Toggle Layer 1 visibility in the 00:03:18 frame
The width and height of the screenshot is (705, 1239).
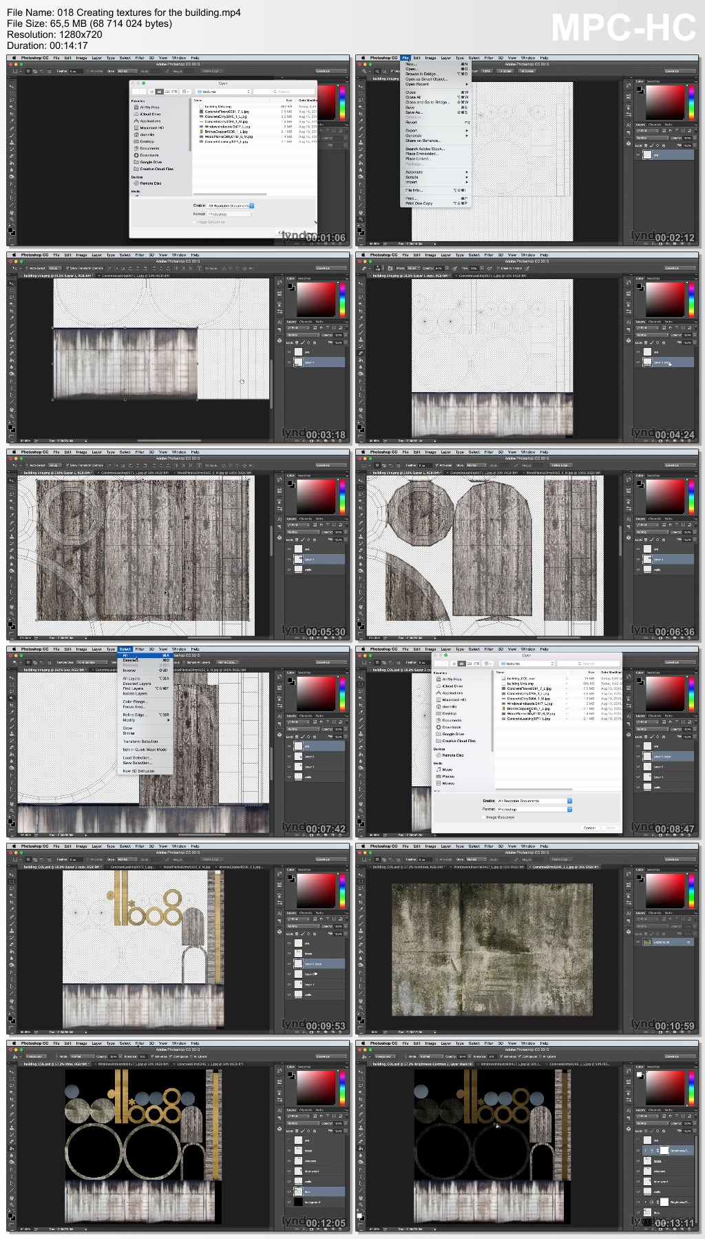[x=290, y=362]
